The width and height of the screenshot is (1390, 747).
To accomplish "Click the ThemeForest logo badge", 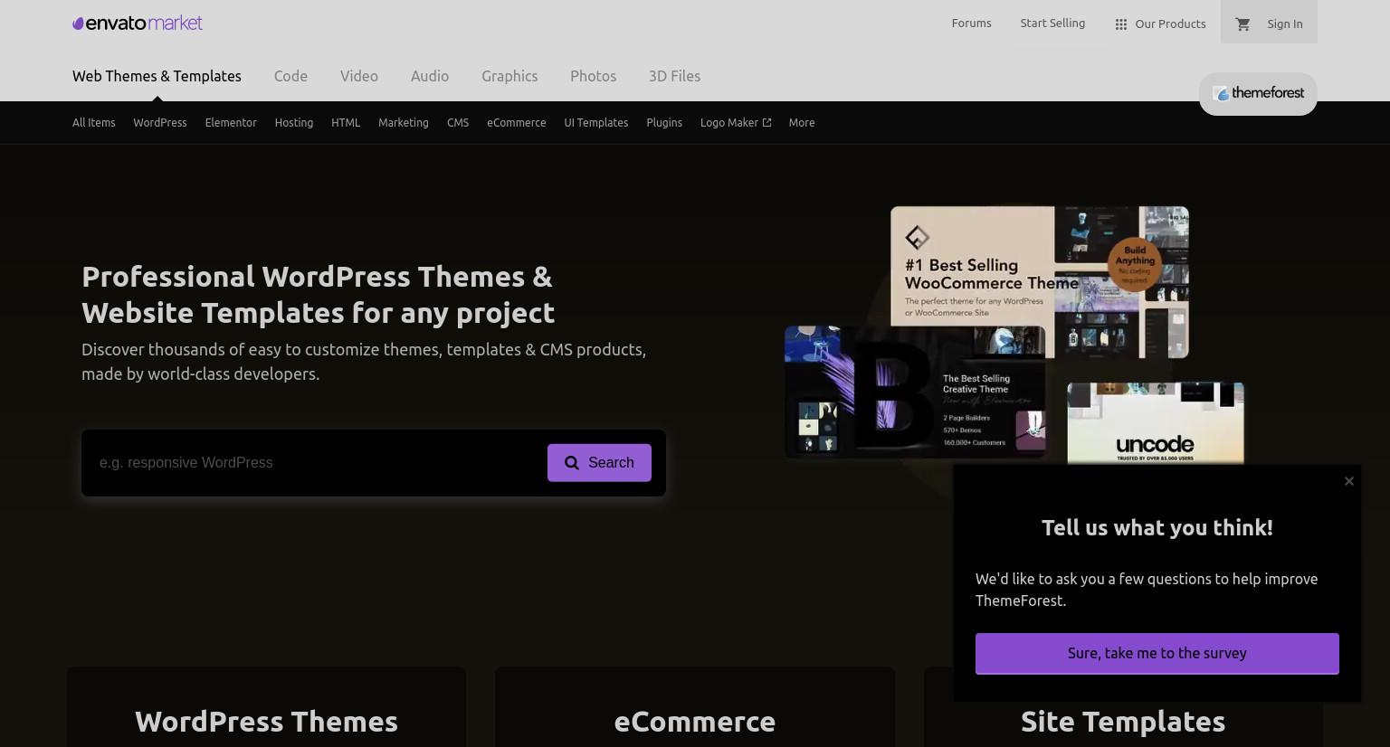I will pyautogui.click(x=1258, y=93).
